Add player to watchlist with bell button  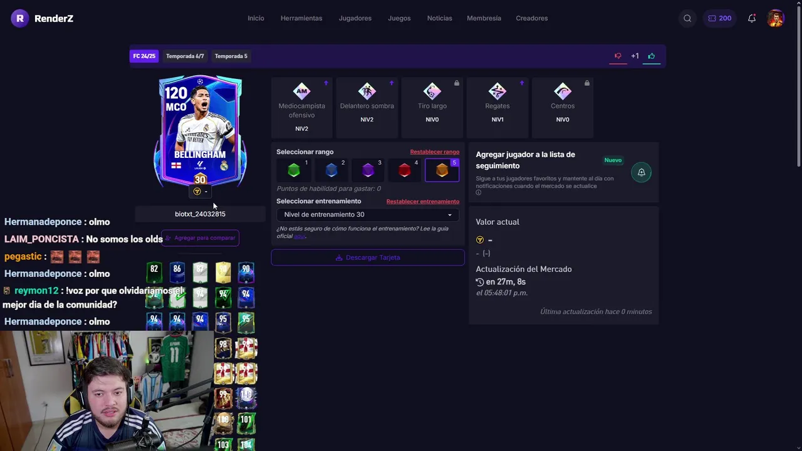coord(641,172)
